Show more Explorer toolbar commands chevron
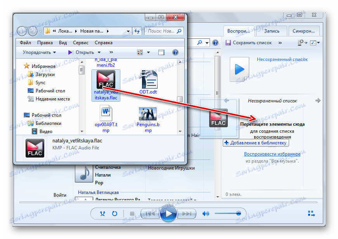 (x=111, y=52)
